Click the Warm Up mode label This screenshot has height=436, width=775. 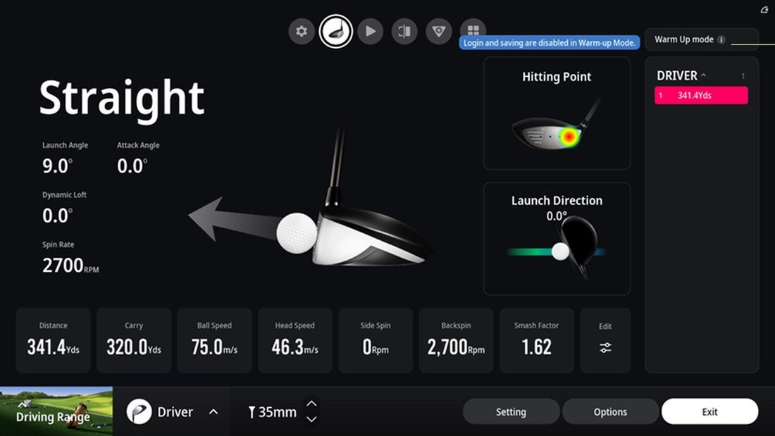click(x=683, y=39)
